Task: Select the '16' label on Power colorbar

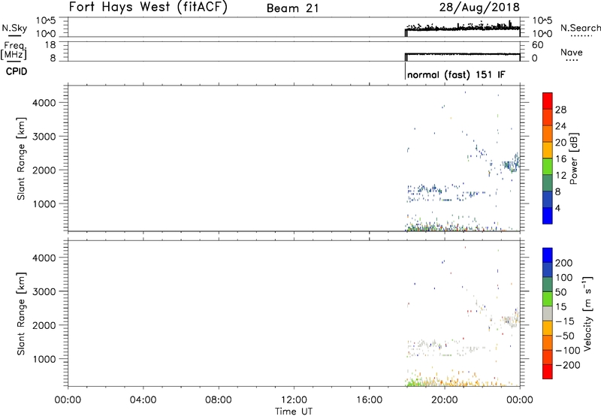Action: 560,159
